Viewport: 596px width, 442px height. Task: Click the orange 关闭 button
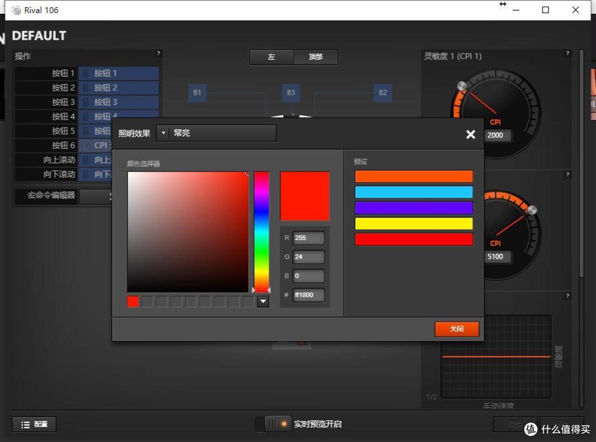point(457,329)
